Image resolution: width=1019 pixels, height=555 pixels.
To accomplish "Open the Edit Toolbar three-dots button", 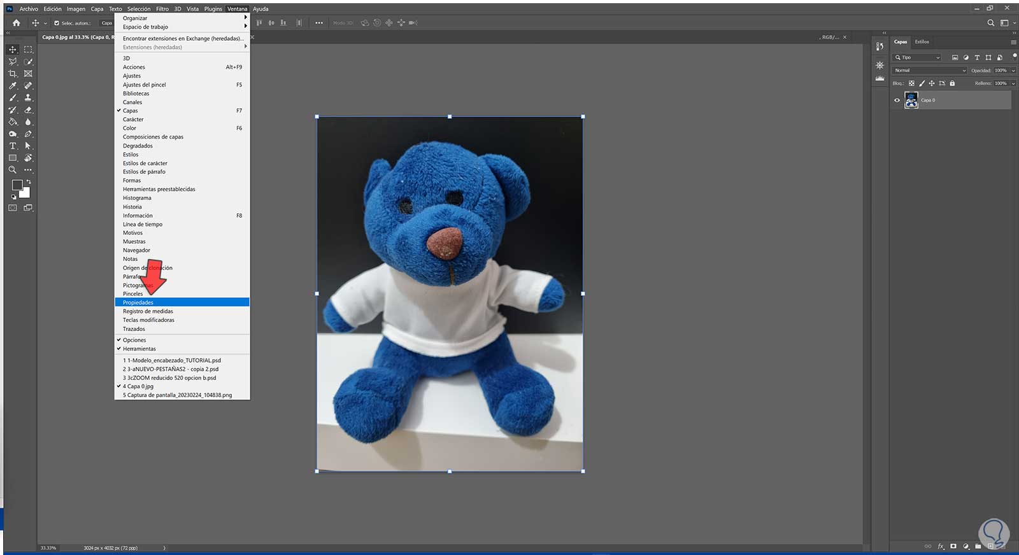I will pyautogui.click(x=28, y=170).
